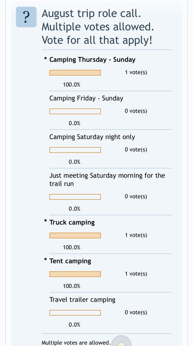Viewport: 193px width, 346px height.
Task: Select the Tent camping option
Action: point(70,261)
